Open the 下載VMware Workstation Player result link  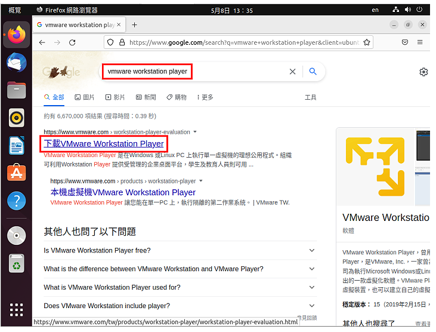[x=104, y=143]
